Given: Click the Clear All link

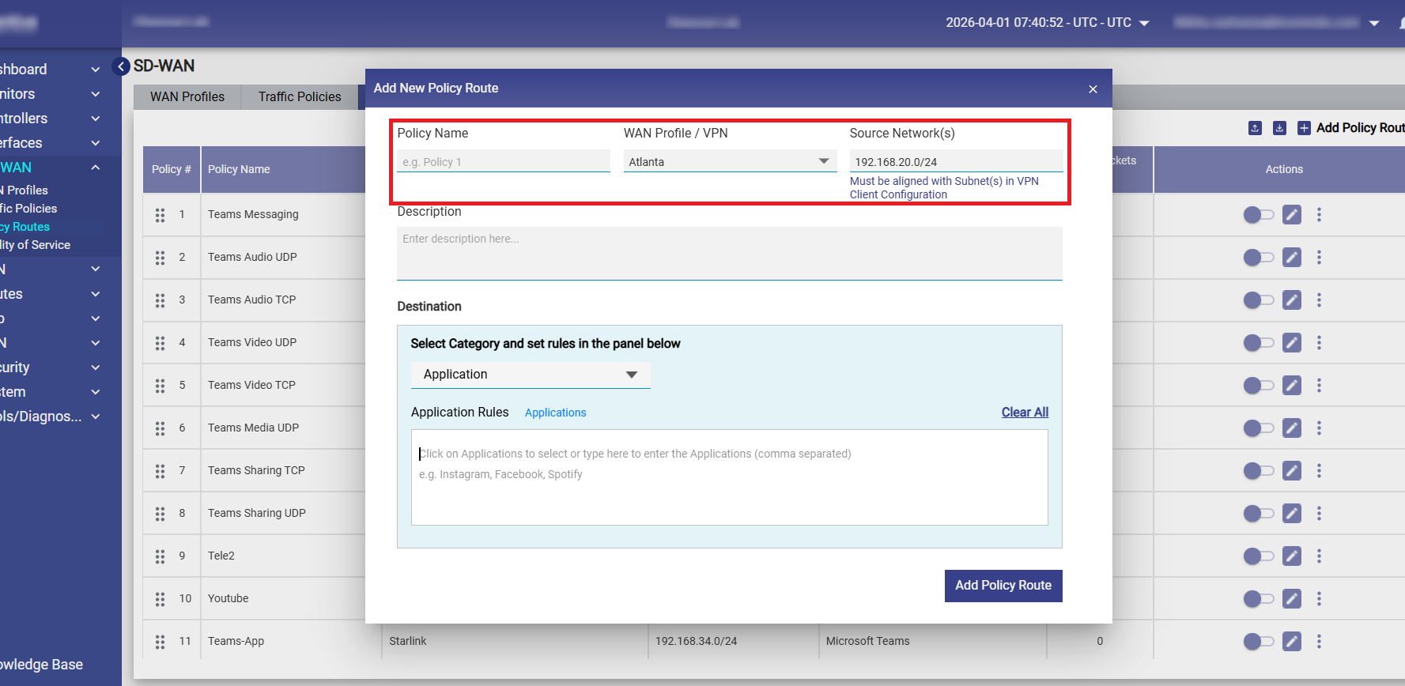Looking at the screenshot, I should point(1024,412).
